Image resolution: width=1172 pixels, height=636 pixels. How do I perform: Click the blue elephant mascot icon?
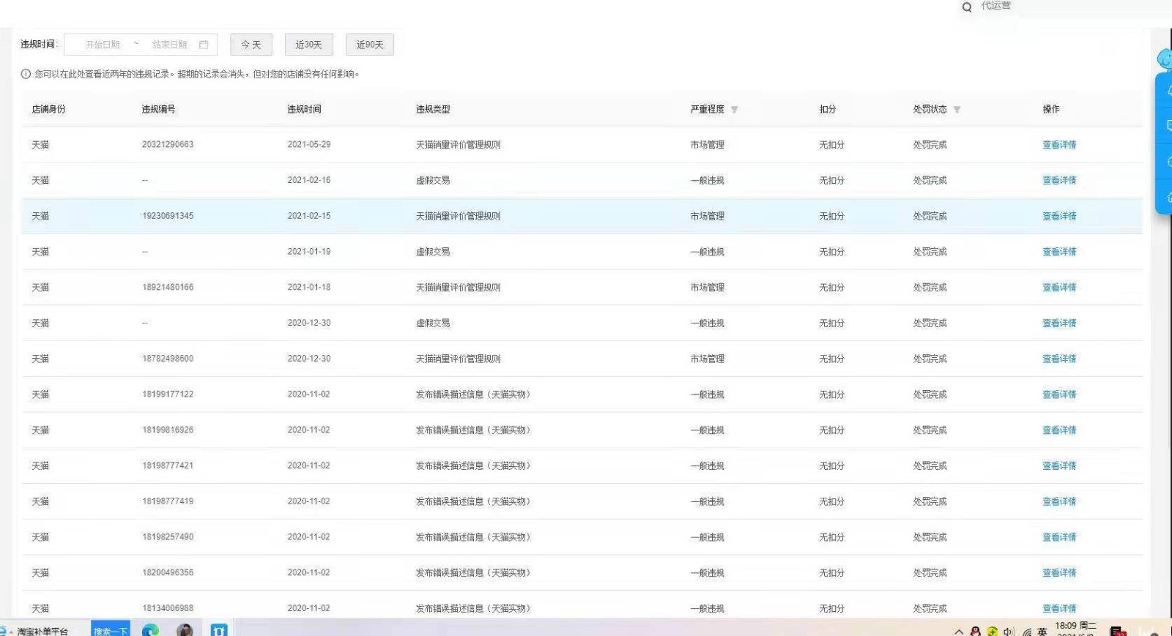point(1165,59)
